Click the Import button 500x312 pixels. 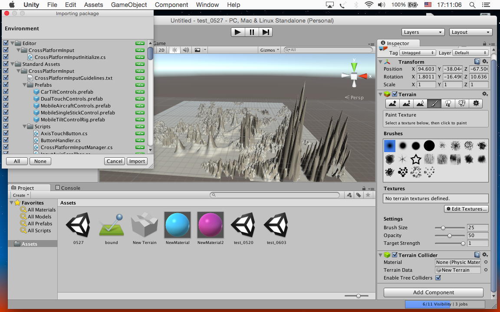(x=137, y=161)
